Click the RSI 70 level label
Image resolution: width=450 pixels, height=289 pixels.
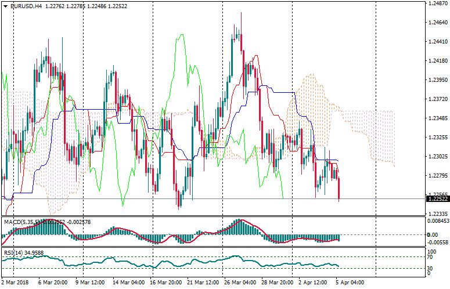point(430,256)
